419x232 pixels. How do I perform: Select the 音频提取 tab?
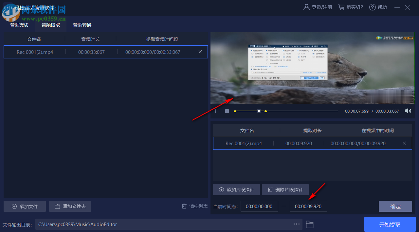pyautogui.click(x=51, y=25)
